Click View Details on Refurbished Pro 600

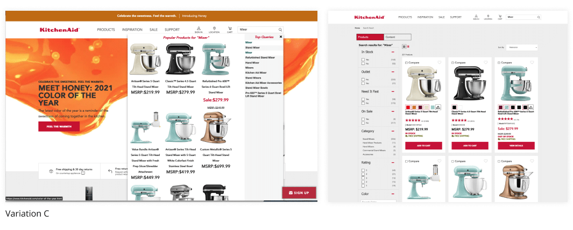click(516, 146)
